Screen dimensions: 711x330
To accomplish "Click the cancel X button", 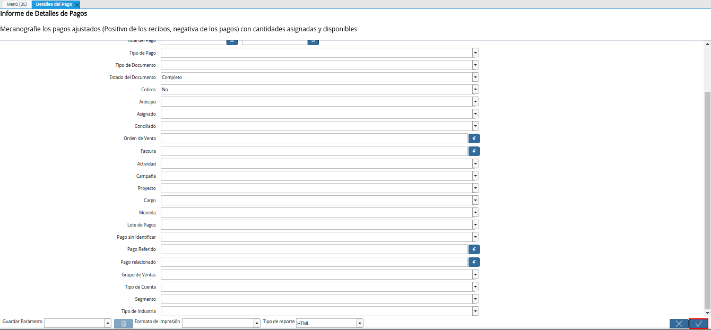I will (x=679, y=324).
